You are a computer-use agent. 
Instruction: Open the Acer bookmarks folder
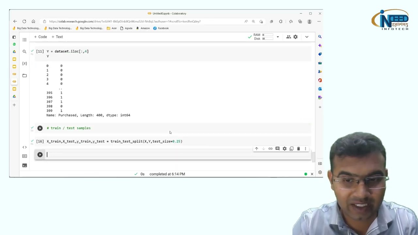[112, 28]
